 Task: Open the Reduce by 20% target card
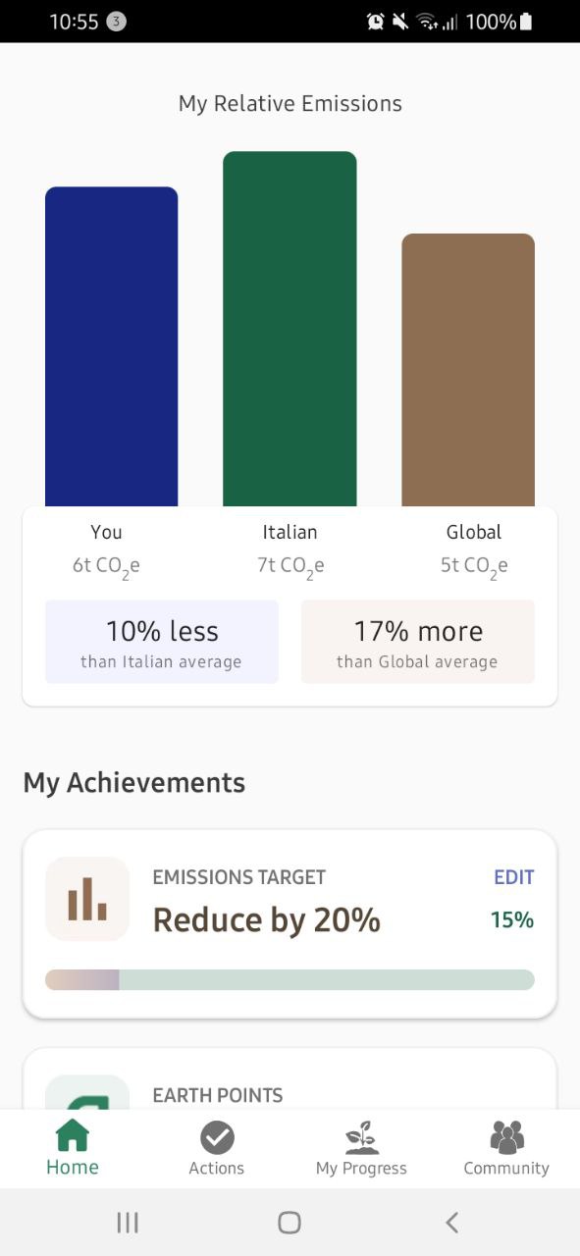click(x=290, y=924)
